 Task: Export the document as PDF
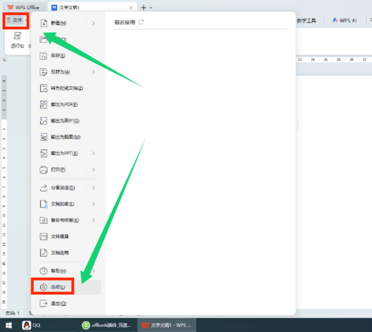65,105
